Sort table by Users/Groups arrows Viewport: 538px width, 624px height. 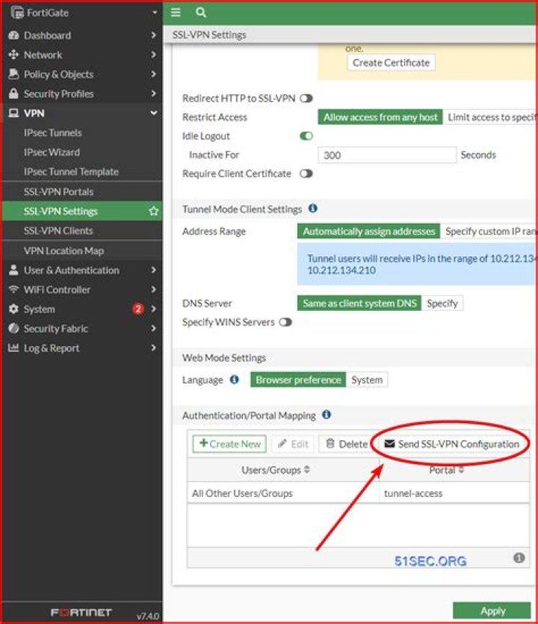tap(307, 469)
